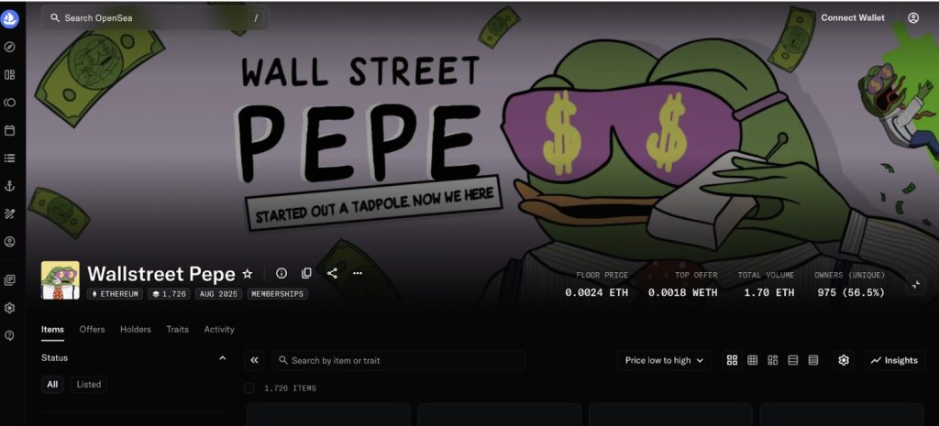Click the copy icon next to collection title
Image resolution: width=939 pixels, height=426 pixels.
pos(306,273)
